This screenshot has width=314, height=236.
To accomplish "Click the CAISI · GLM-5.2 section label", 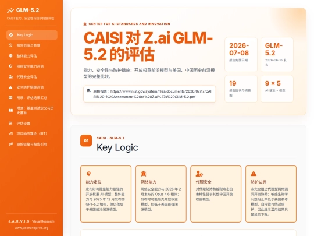I will [110, 138].
